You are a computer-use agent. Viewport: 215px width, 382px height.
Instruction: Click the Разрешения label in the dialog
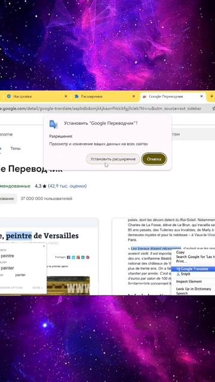[61, 136]
